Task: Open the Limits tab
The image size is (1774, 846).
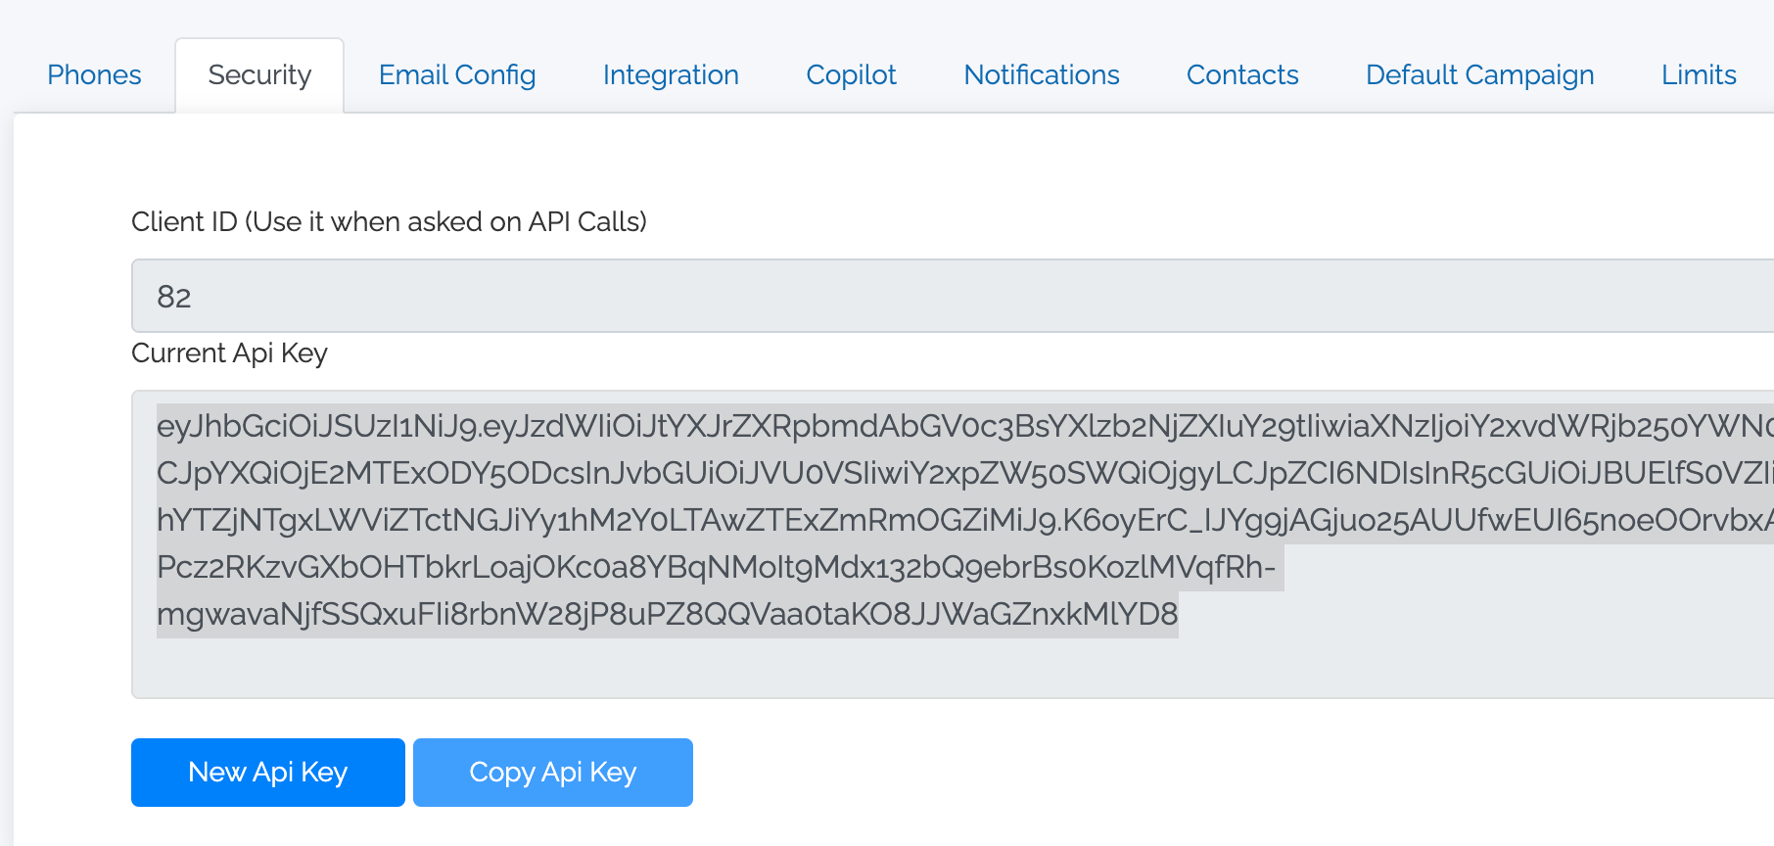Action: pos(1697,74)
